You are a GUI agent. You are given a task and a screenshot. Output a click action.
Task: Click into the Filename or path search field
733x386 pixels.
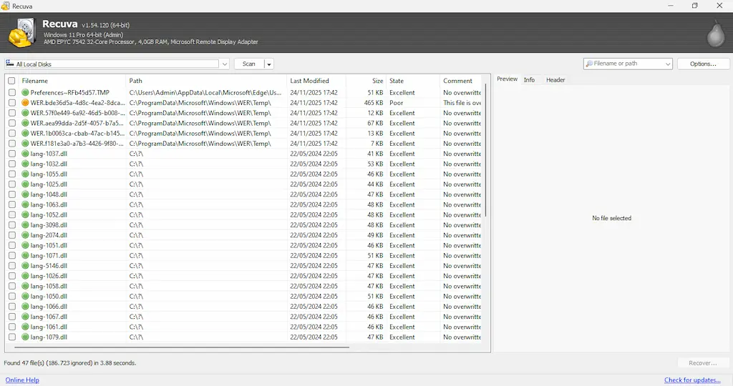[x=627, y=64]
